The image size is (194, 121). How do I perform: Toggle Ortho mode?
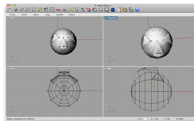pyautogui.click(x=24, y=15)
